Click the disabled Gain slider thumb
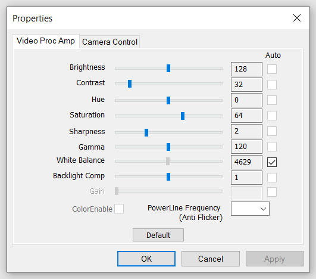Viewport: 316px width, 279px height. tap(117, 191)
